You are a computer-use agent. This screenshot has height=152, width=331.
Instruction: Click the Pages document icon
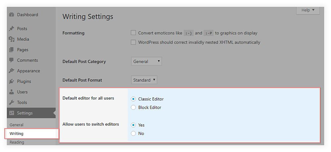[11, 50]
